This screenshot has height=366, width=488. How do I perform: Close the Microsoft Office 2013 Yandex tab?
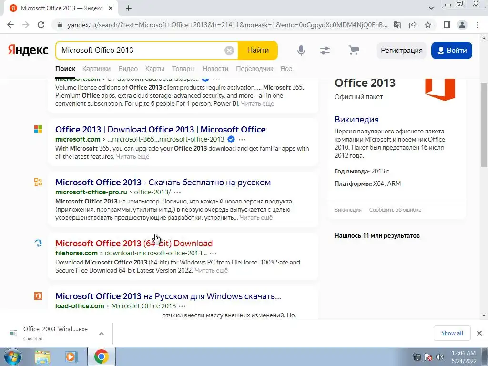tap(111, 8)
